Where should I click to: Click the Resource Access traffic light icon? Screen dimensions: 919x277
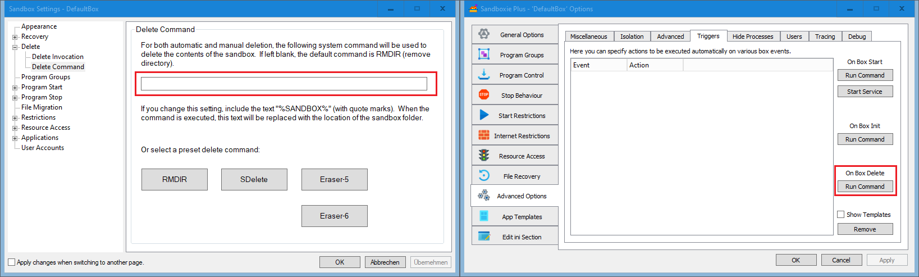pos(484,156)
